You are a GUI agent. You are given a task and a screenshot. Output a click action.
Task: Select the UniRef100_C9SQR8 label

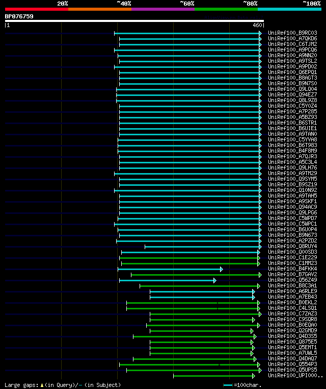(292, 319)
